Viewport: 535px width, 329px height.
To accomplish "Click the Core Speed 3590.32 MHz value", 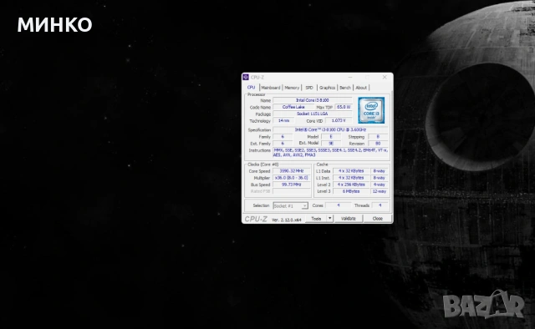I will pos(292,171).
